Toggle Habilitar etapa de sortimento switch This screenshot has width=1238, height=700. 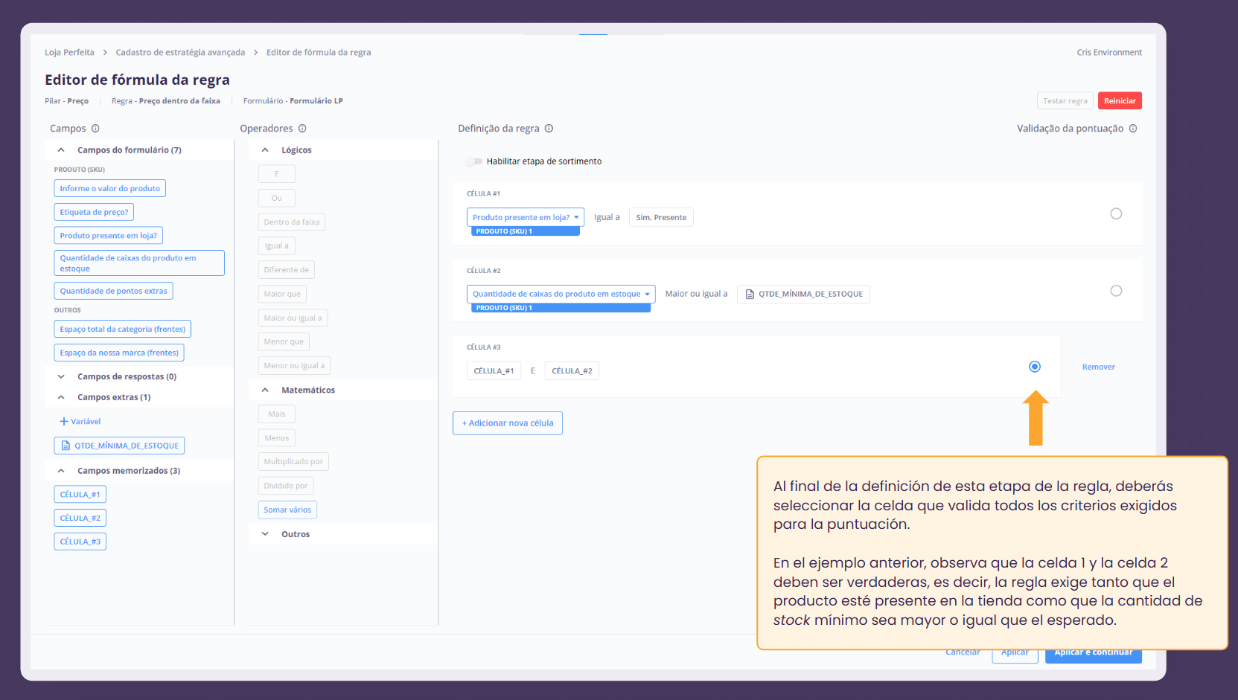(x=473, y=161)
